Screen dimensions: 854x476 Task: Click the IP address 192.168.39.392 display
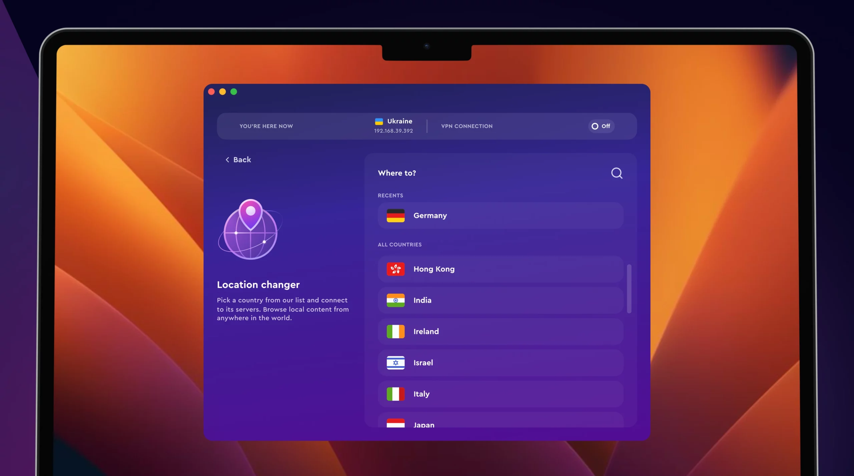(x=393, y=130)
